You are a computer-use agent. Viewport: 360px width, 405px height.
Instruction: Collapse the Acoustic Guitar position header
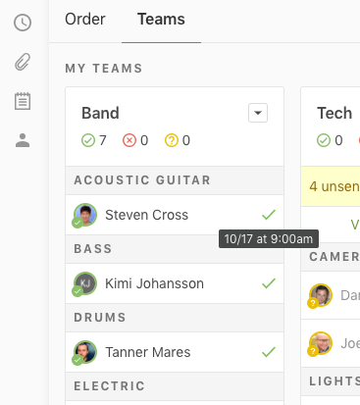175,180
